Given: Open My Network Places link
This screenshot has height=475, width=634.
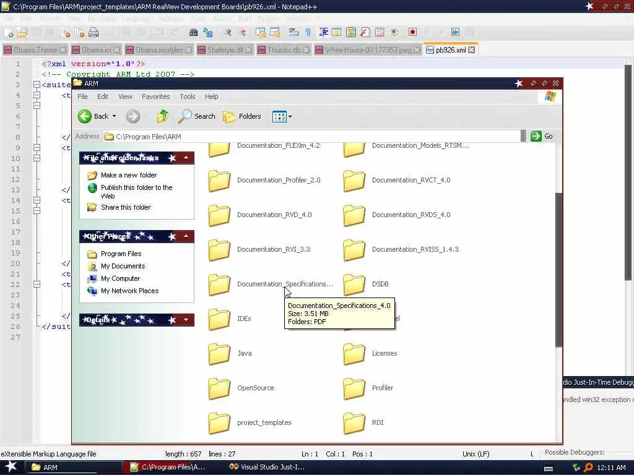Looking at the screenshot, I should (x=129, y=291).
